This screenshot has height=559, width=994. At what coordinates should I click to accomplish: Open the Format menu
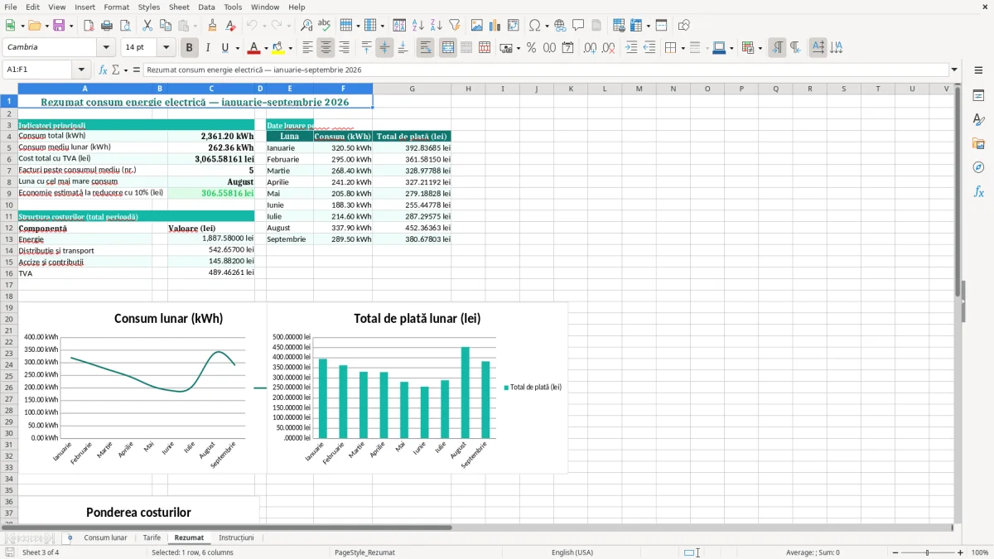click(116, 7)
